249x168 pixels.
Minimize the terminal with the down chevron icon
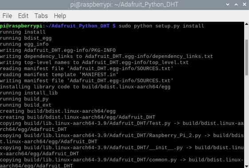228,4
